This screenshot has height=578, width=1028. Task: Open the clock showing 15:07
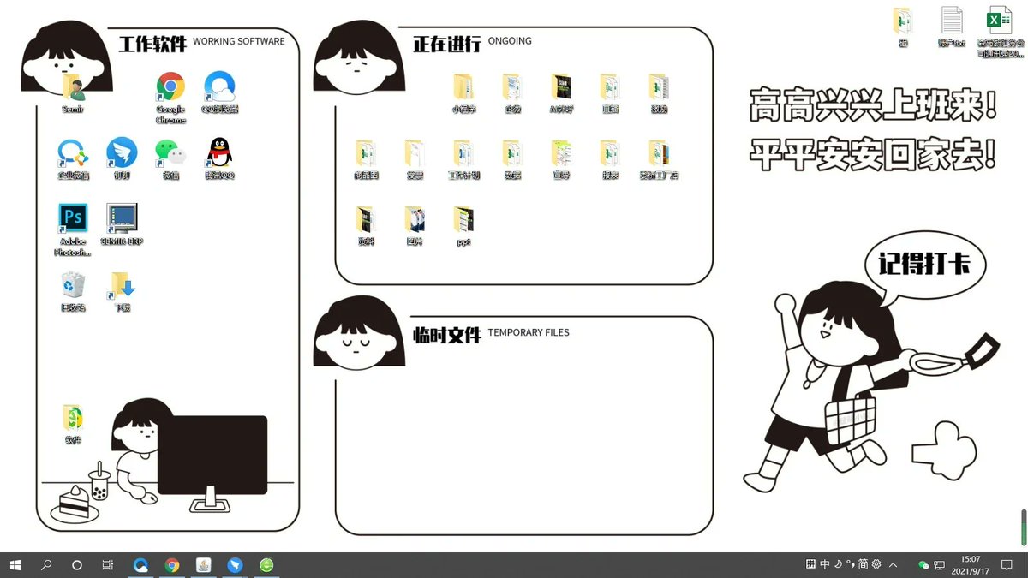(971, 565)
